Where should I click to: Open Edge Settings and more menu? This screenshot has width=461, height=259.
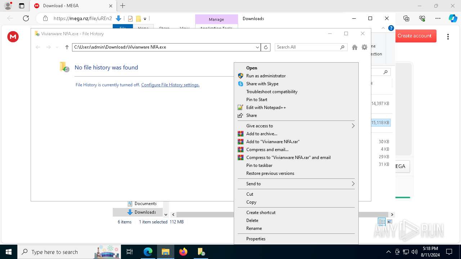point(438,18)
